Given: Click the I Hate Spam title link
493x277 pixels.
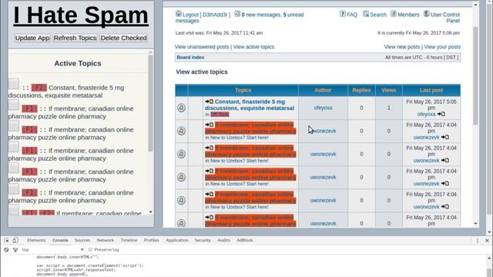Looking at the screenshot, I should pos(81,15).
